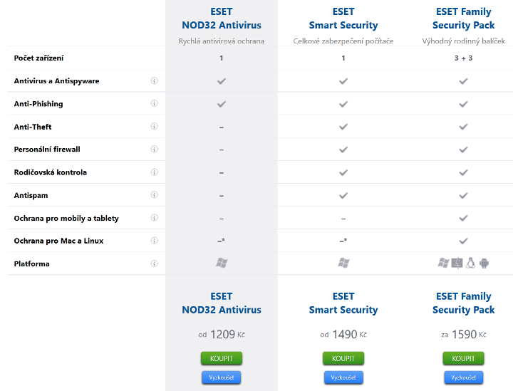
Task: Click info icon beside Platforma row
Action: pos(155,264)
